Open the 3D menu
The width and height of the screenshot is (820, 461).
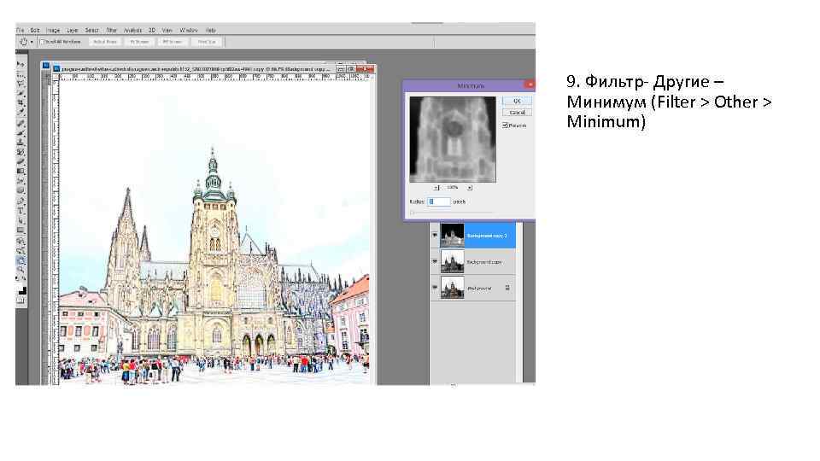[x=152, y=31]
